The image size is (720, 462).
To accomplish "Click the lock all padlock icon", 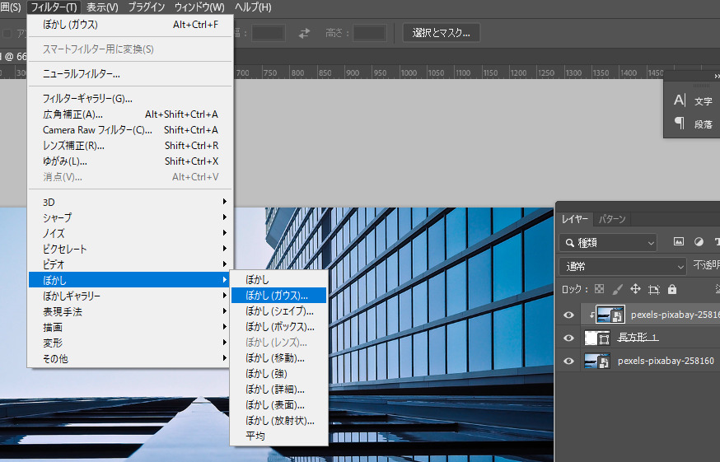I will (672, 289).
